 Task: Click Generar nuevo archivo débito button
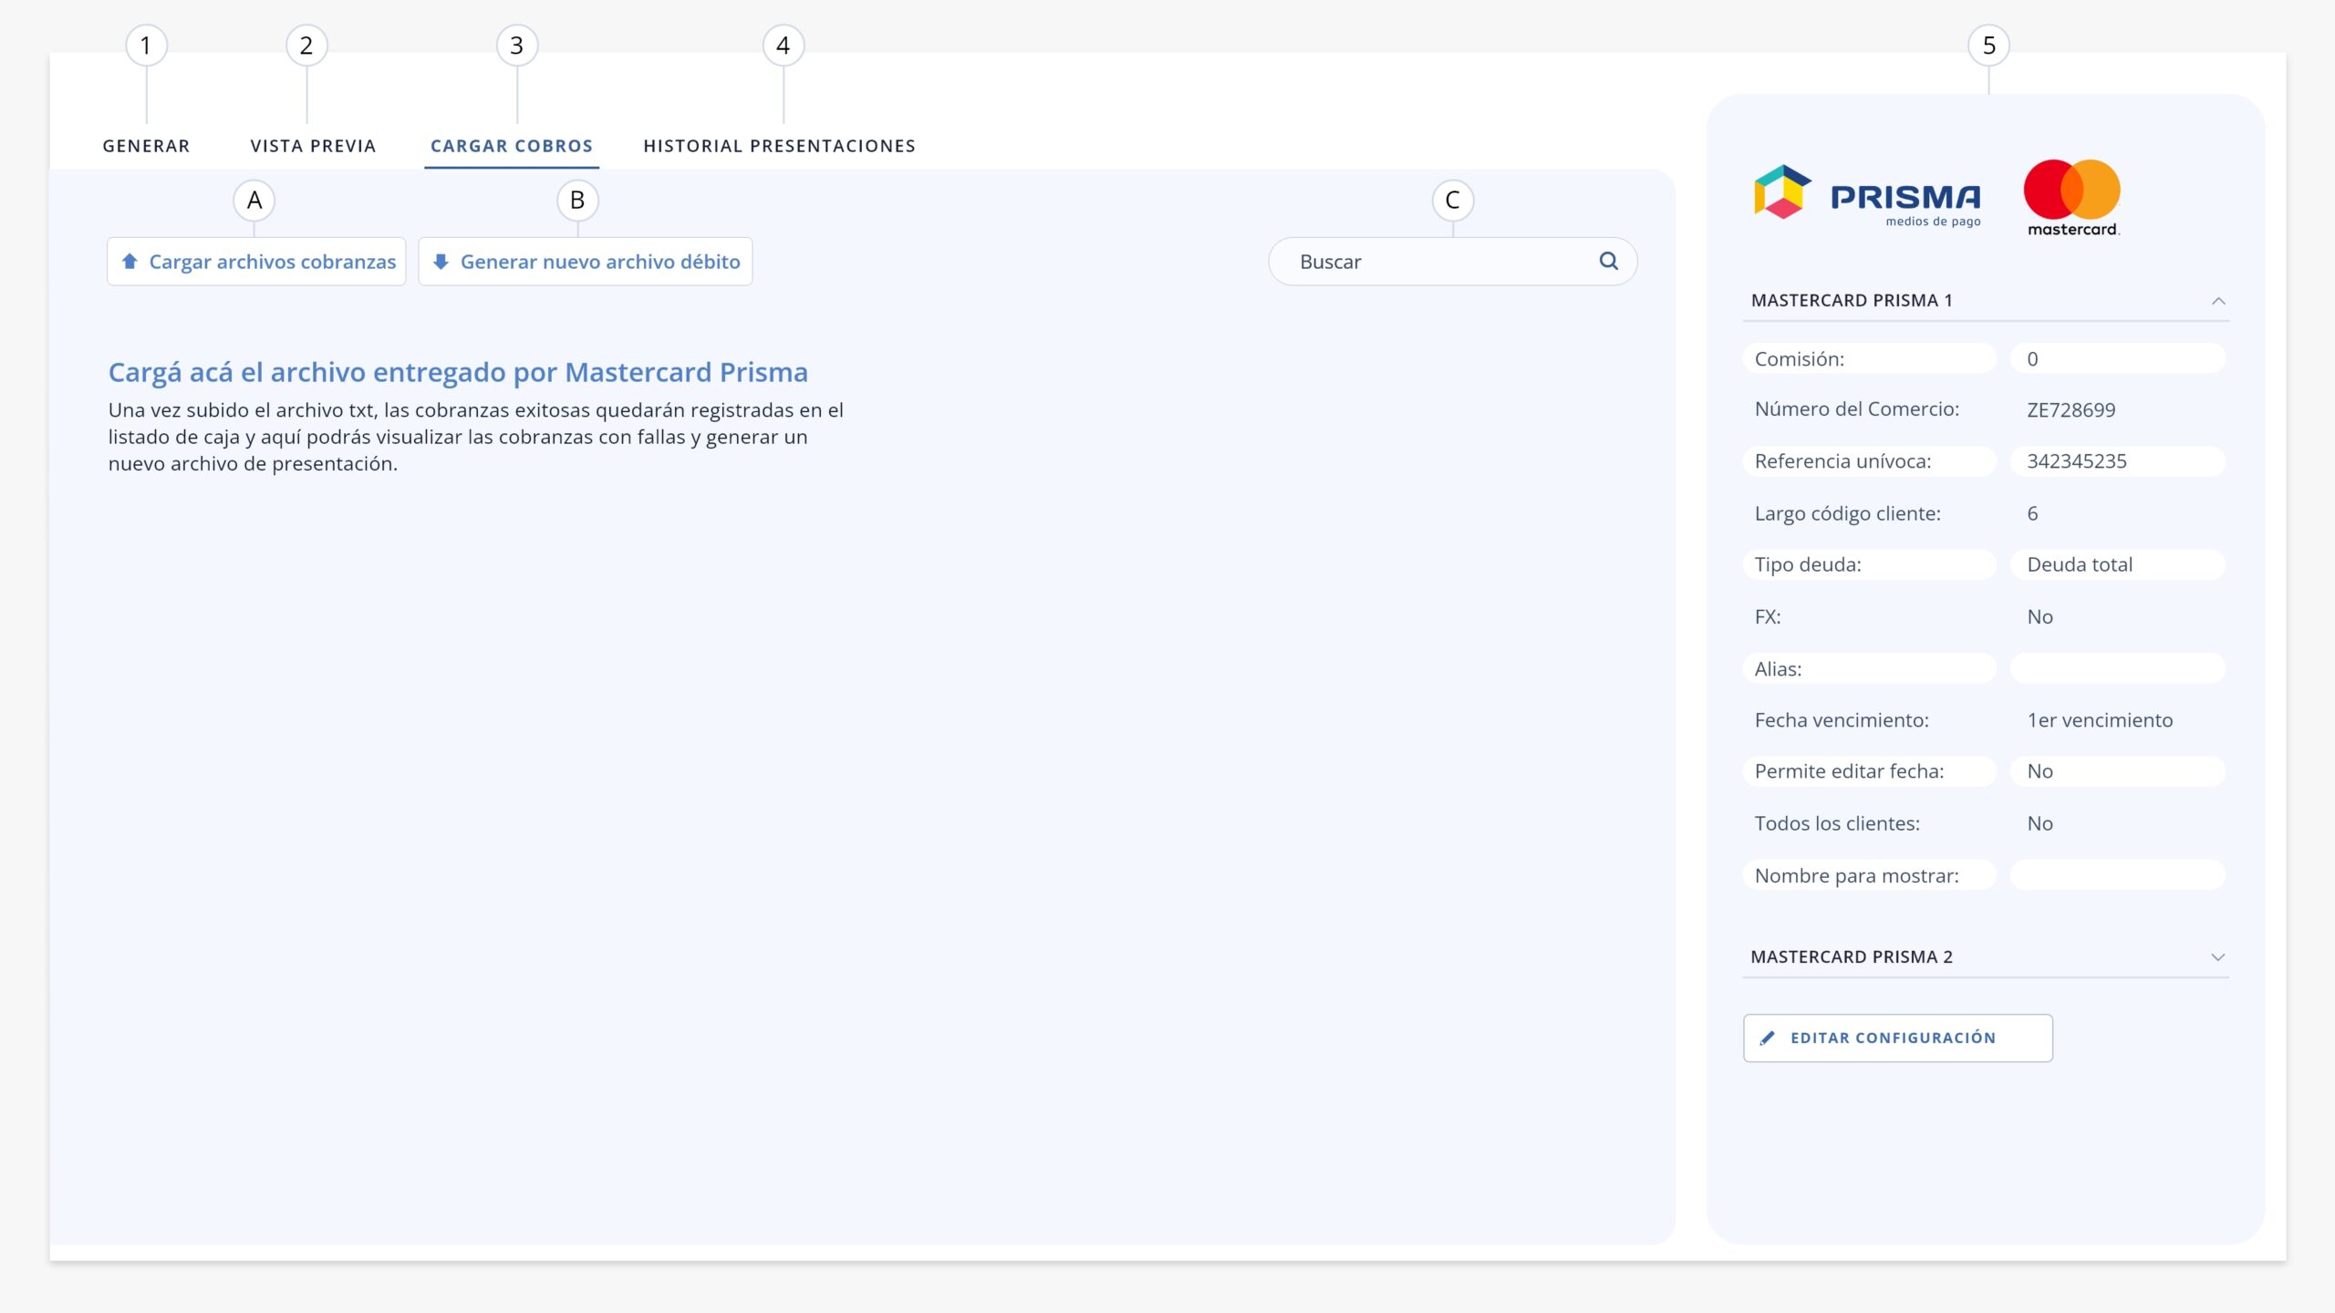pos(585,262)
